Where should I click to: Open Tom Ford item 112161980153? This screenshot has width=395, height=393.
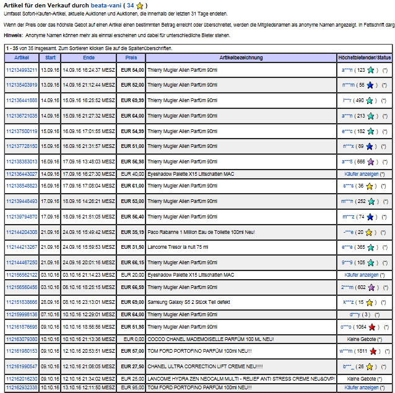pyautogui.click(x=22, y=351)
